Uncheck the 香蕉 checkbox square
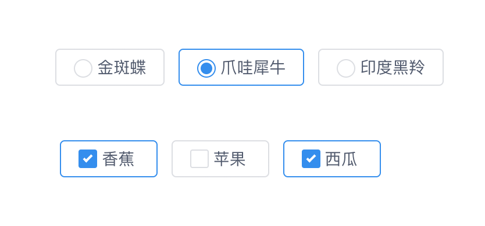This screenshot has height=226, width=485. coord(88,159)
